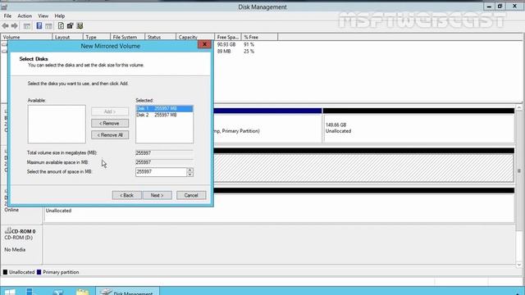Toggle the console tree toolbar icon
Viewport: 525px width, 295px height.
coord(27,25)
